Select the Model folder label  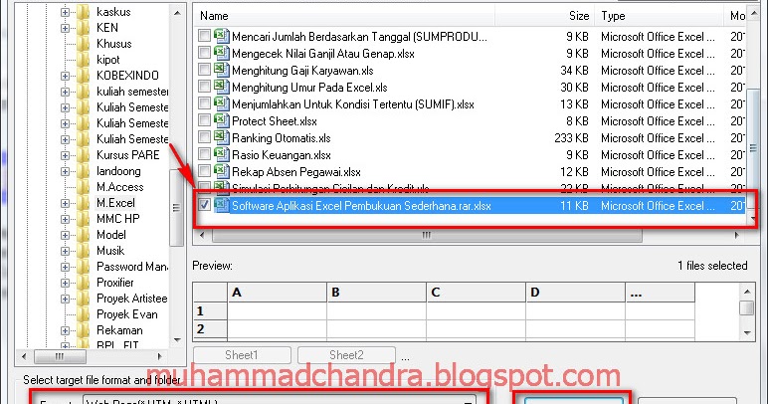[x=111, y=235]
